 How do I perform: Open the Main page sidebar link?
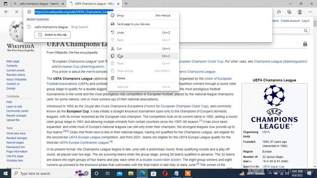[x=13, y=61]
